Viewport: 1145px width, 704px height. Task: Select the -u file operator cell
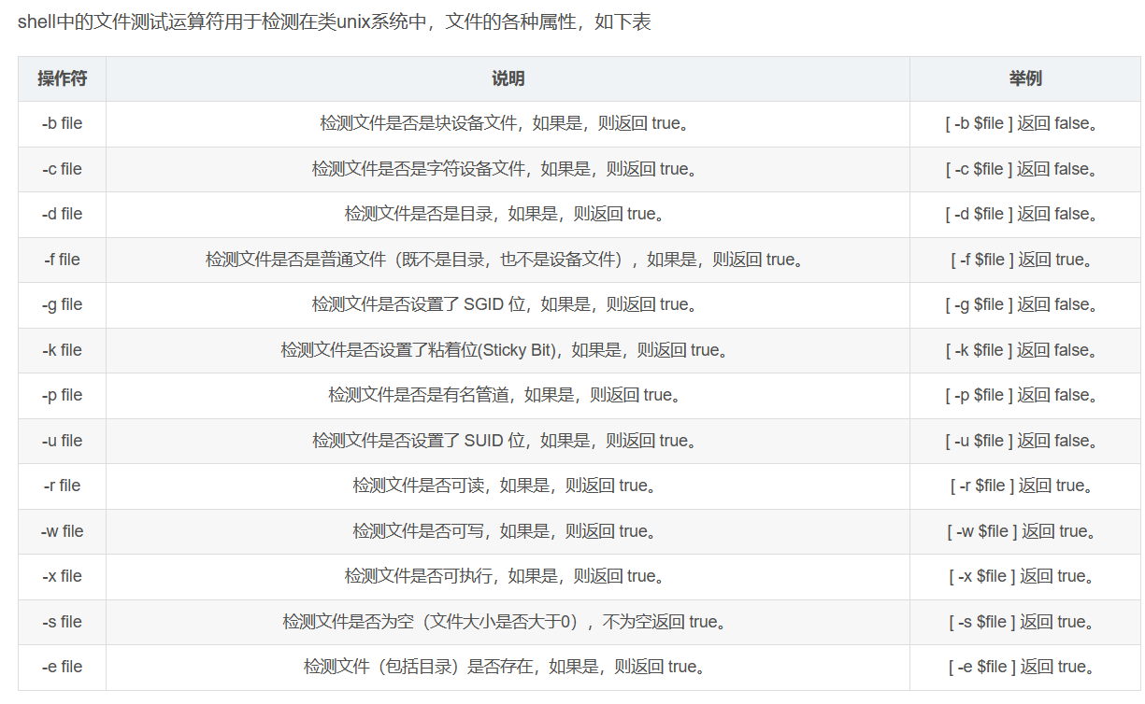pyautogui.click(x=62, y=441)
